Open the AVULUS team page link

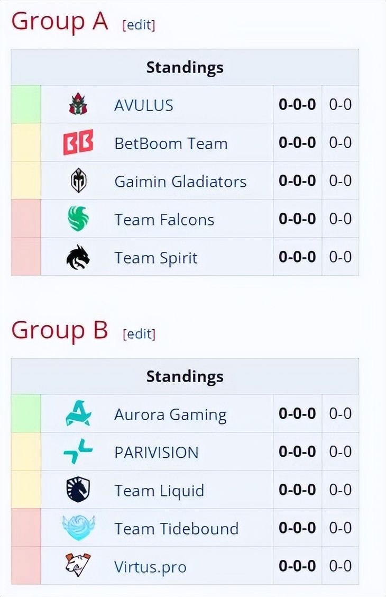144,105
